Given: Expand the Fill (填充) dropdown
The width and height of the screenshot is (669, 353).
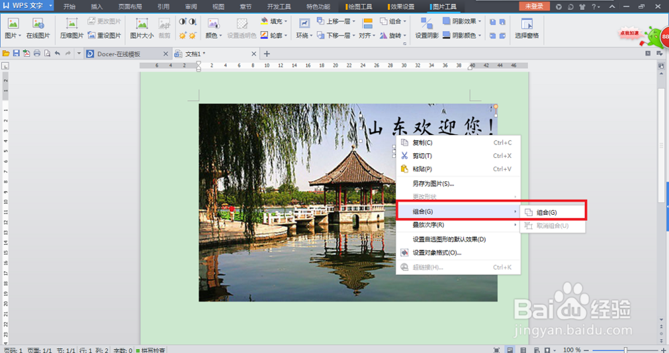Looking at the screenshot, I should pos(286,21).
